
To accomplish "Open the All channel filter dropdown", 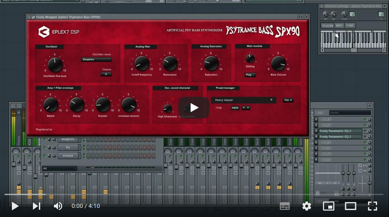I will click(x=59, y=169).
